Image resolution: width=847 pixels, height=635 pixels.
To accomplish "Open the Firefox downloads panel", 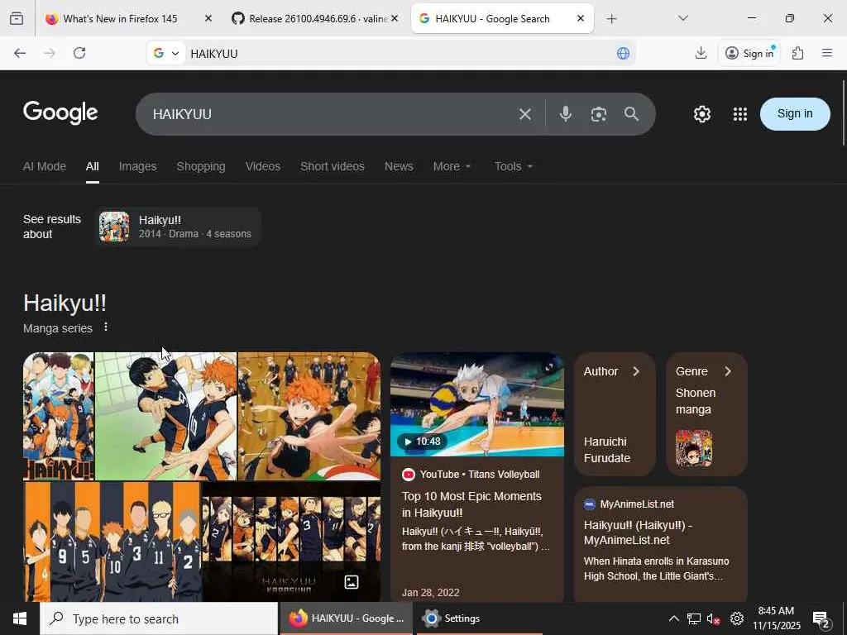I will (701, 53).
